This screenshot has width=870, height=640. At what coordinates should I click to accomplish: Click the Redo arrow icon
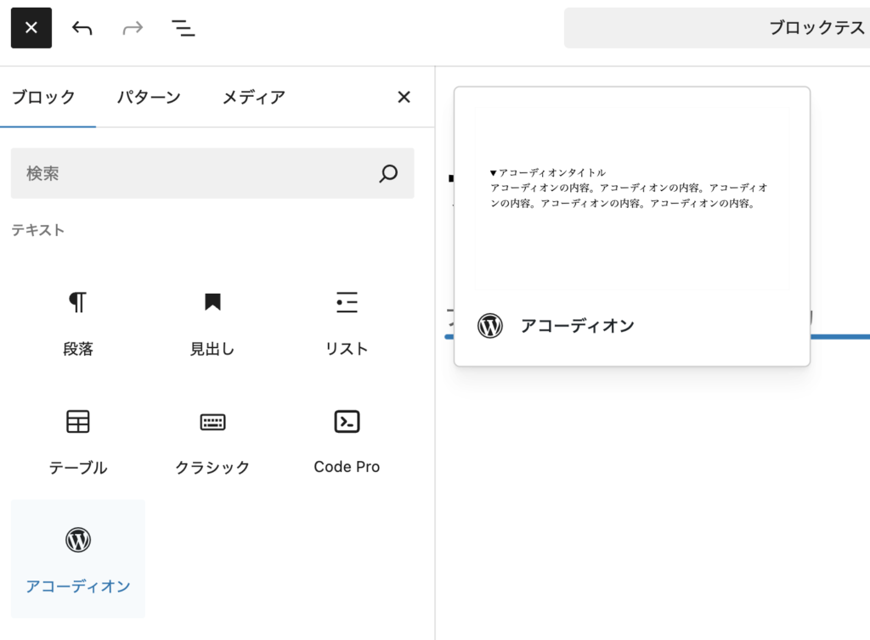pyautogui.click(x=133, y=28)
